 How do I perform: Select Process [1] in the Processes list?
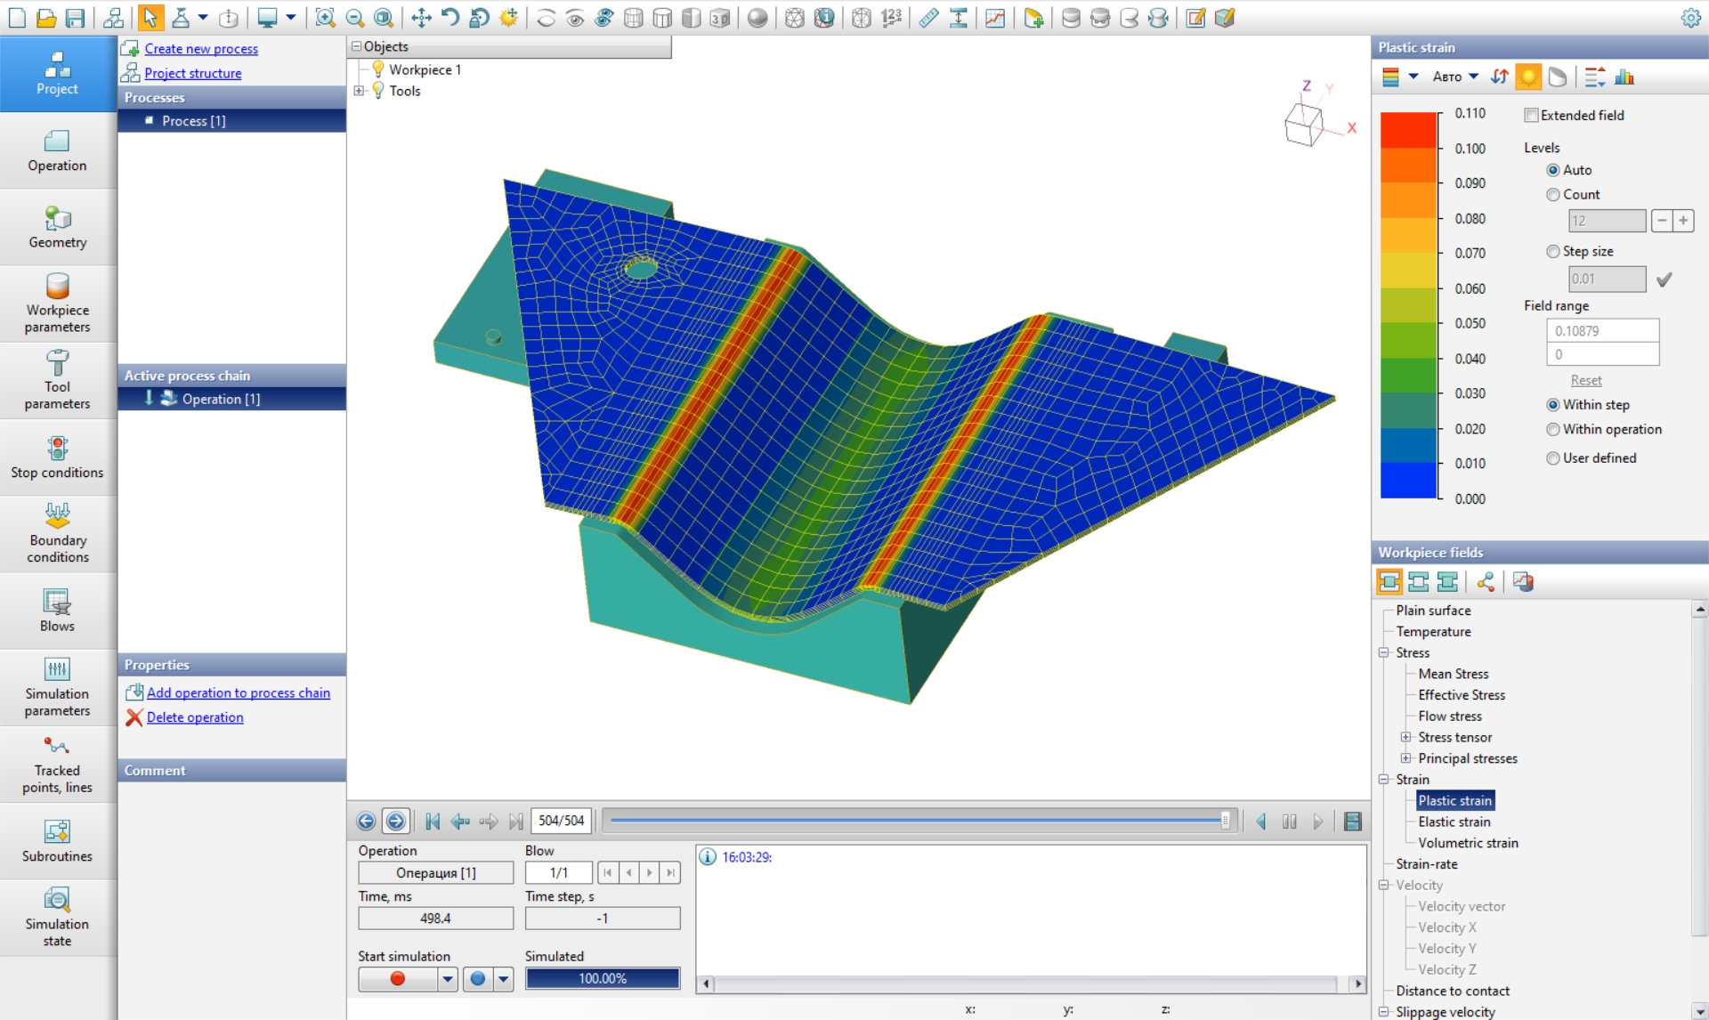tap(194, 121)
